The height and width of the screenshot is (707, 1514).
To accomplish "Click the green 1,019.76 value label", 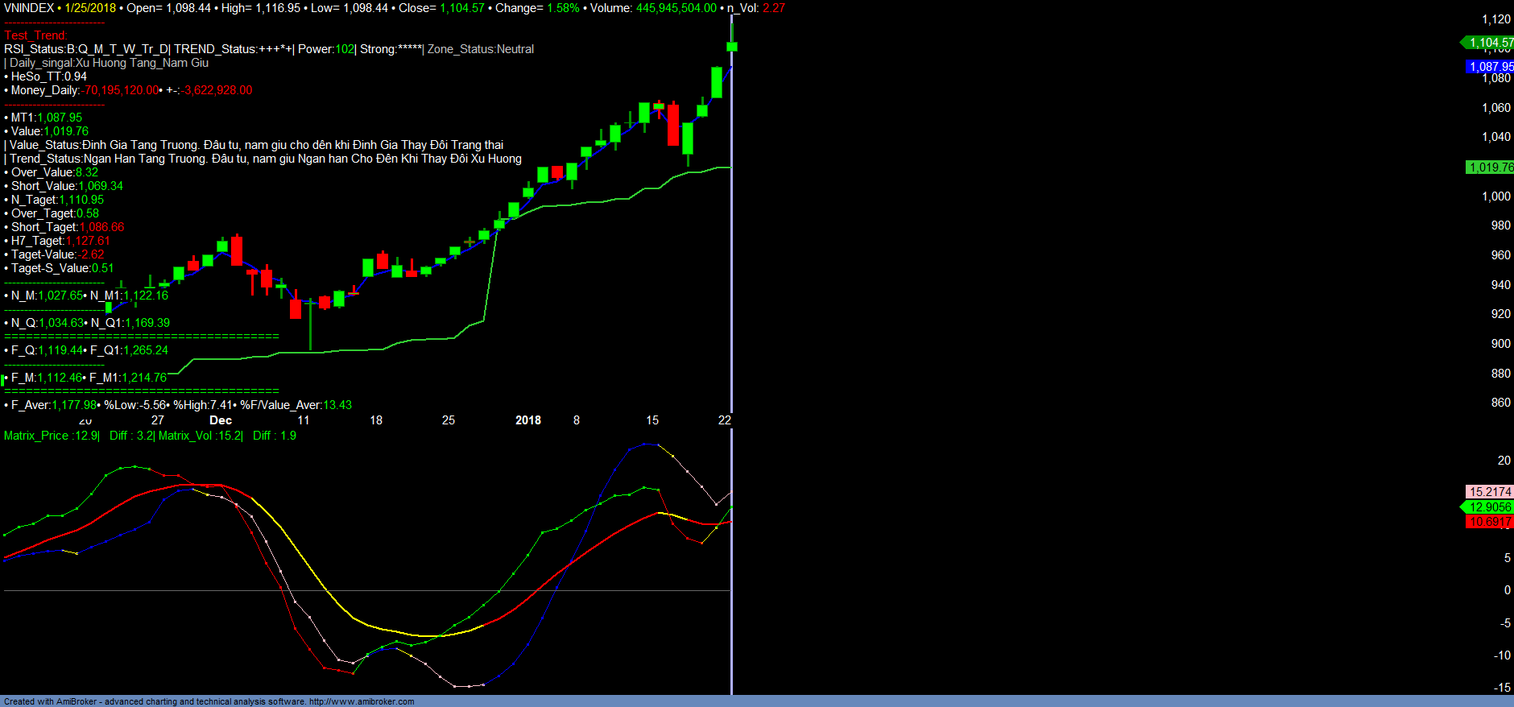I will [1490, 167].
